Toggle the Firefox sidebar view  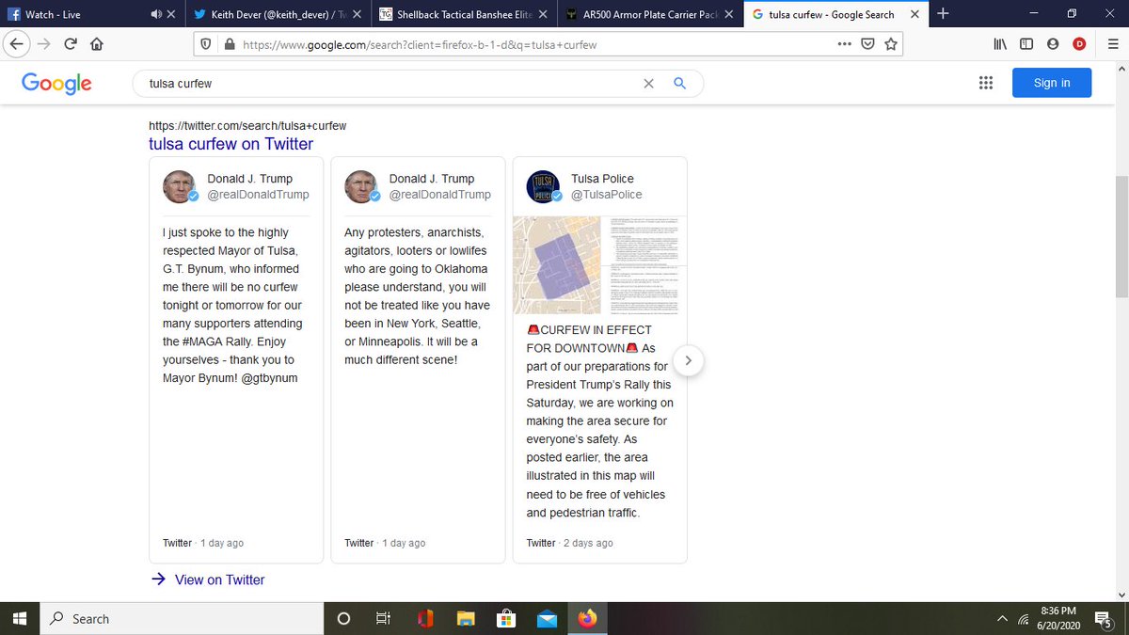(1026, 44)
